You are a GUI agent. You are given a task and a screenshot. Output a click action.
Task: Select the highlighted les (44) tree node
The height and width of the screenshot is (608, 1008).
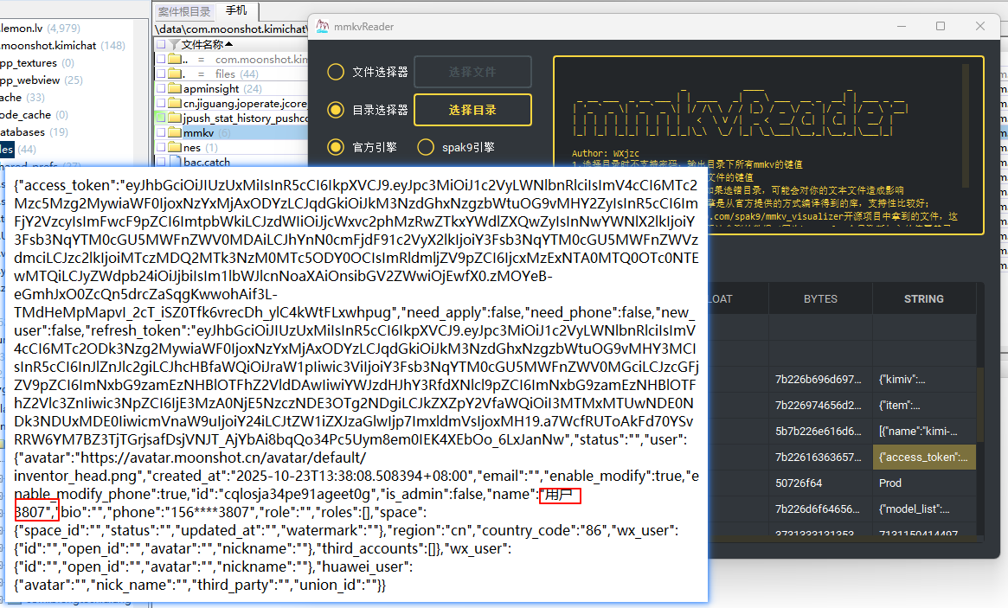(x=18, y=150)
